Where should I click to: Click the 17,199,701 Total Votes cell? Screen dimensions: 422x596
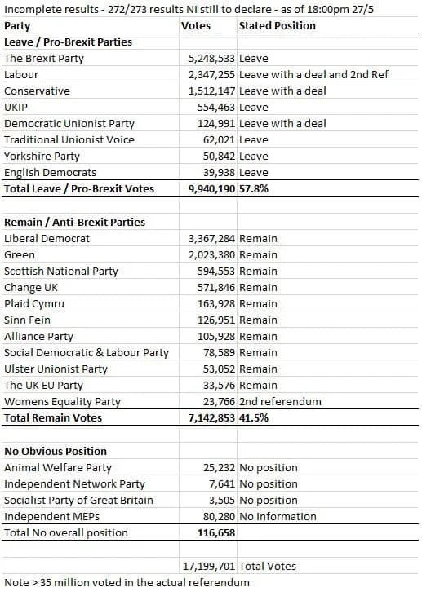click(208, 566)
